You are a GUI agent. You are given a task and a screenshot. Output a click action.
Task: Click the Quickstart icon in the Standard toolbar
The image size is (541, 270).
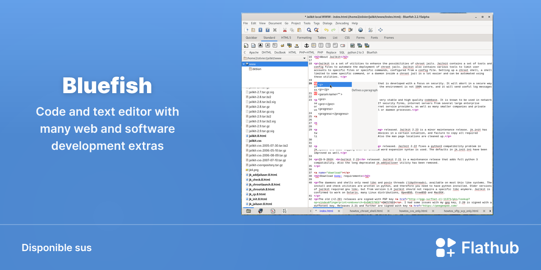[x=246, y=45]
